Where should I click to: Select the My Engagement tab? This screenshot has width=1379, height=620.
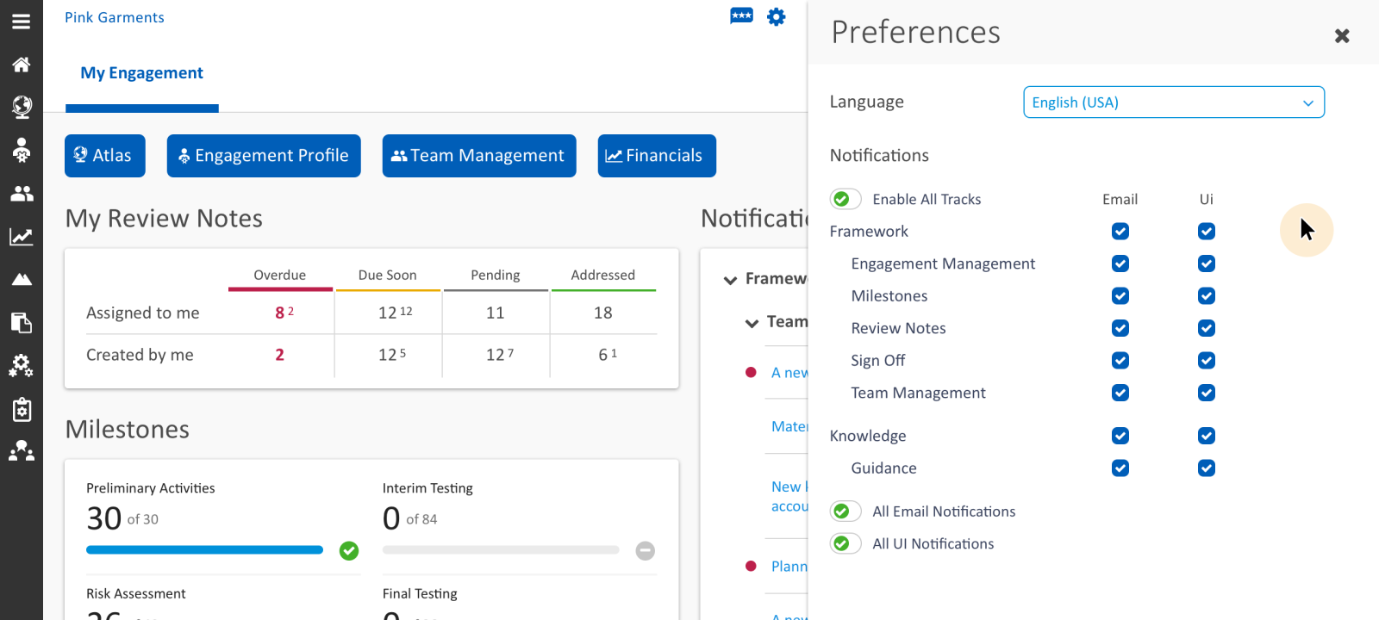(141, 73)
